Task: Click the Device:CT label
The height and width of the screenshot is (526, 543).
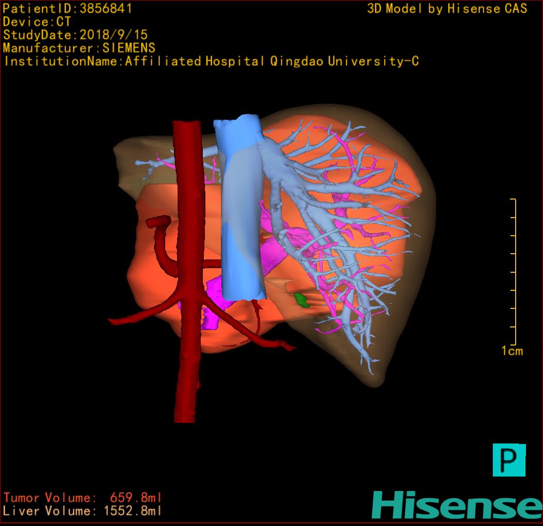Action: [37, 22]
